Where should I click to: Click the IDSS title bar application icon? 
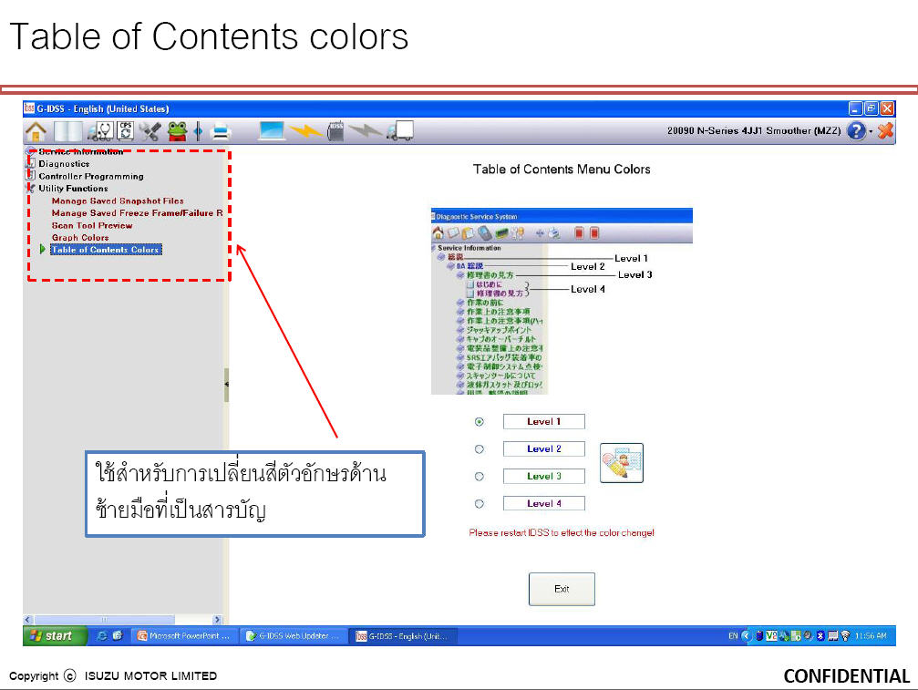click(30, 108)
